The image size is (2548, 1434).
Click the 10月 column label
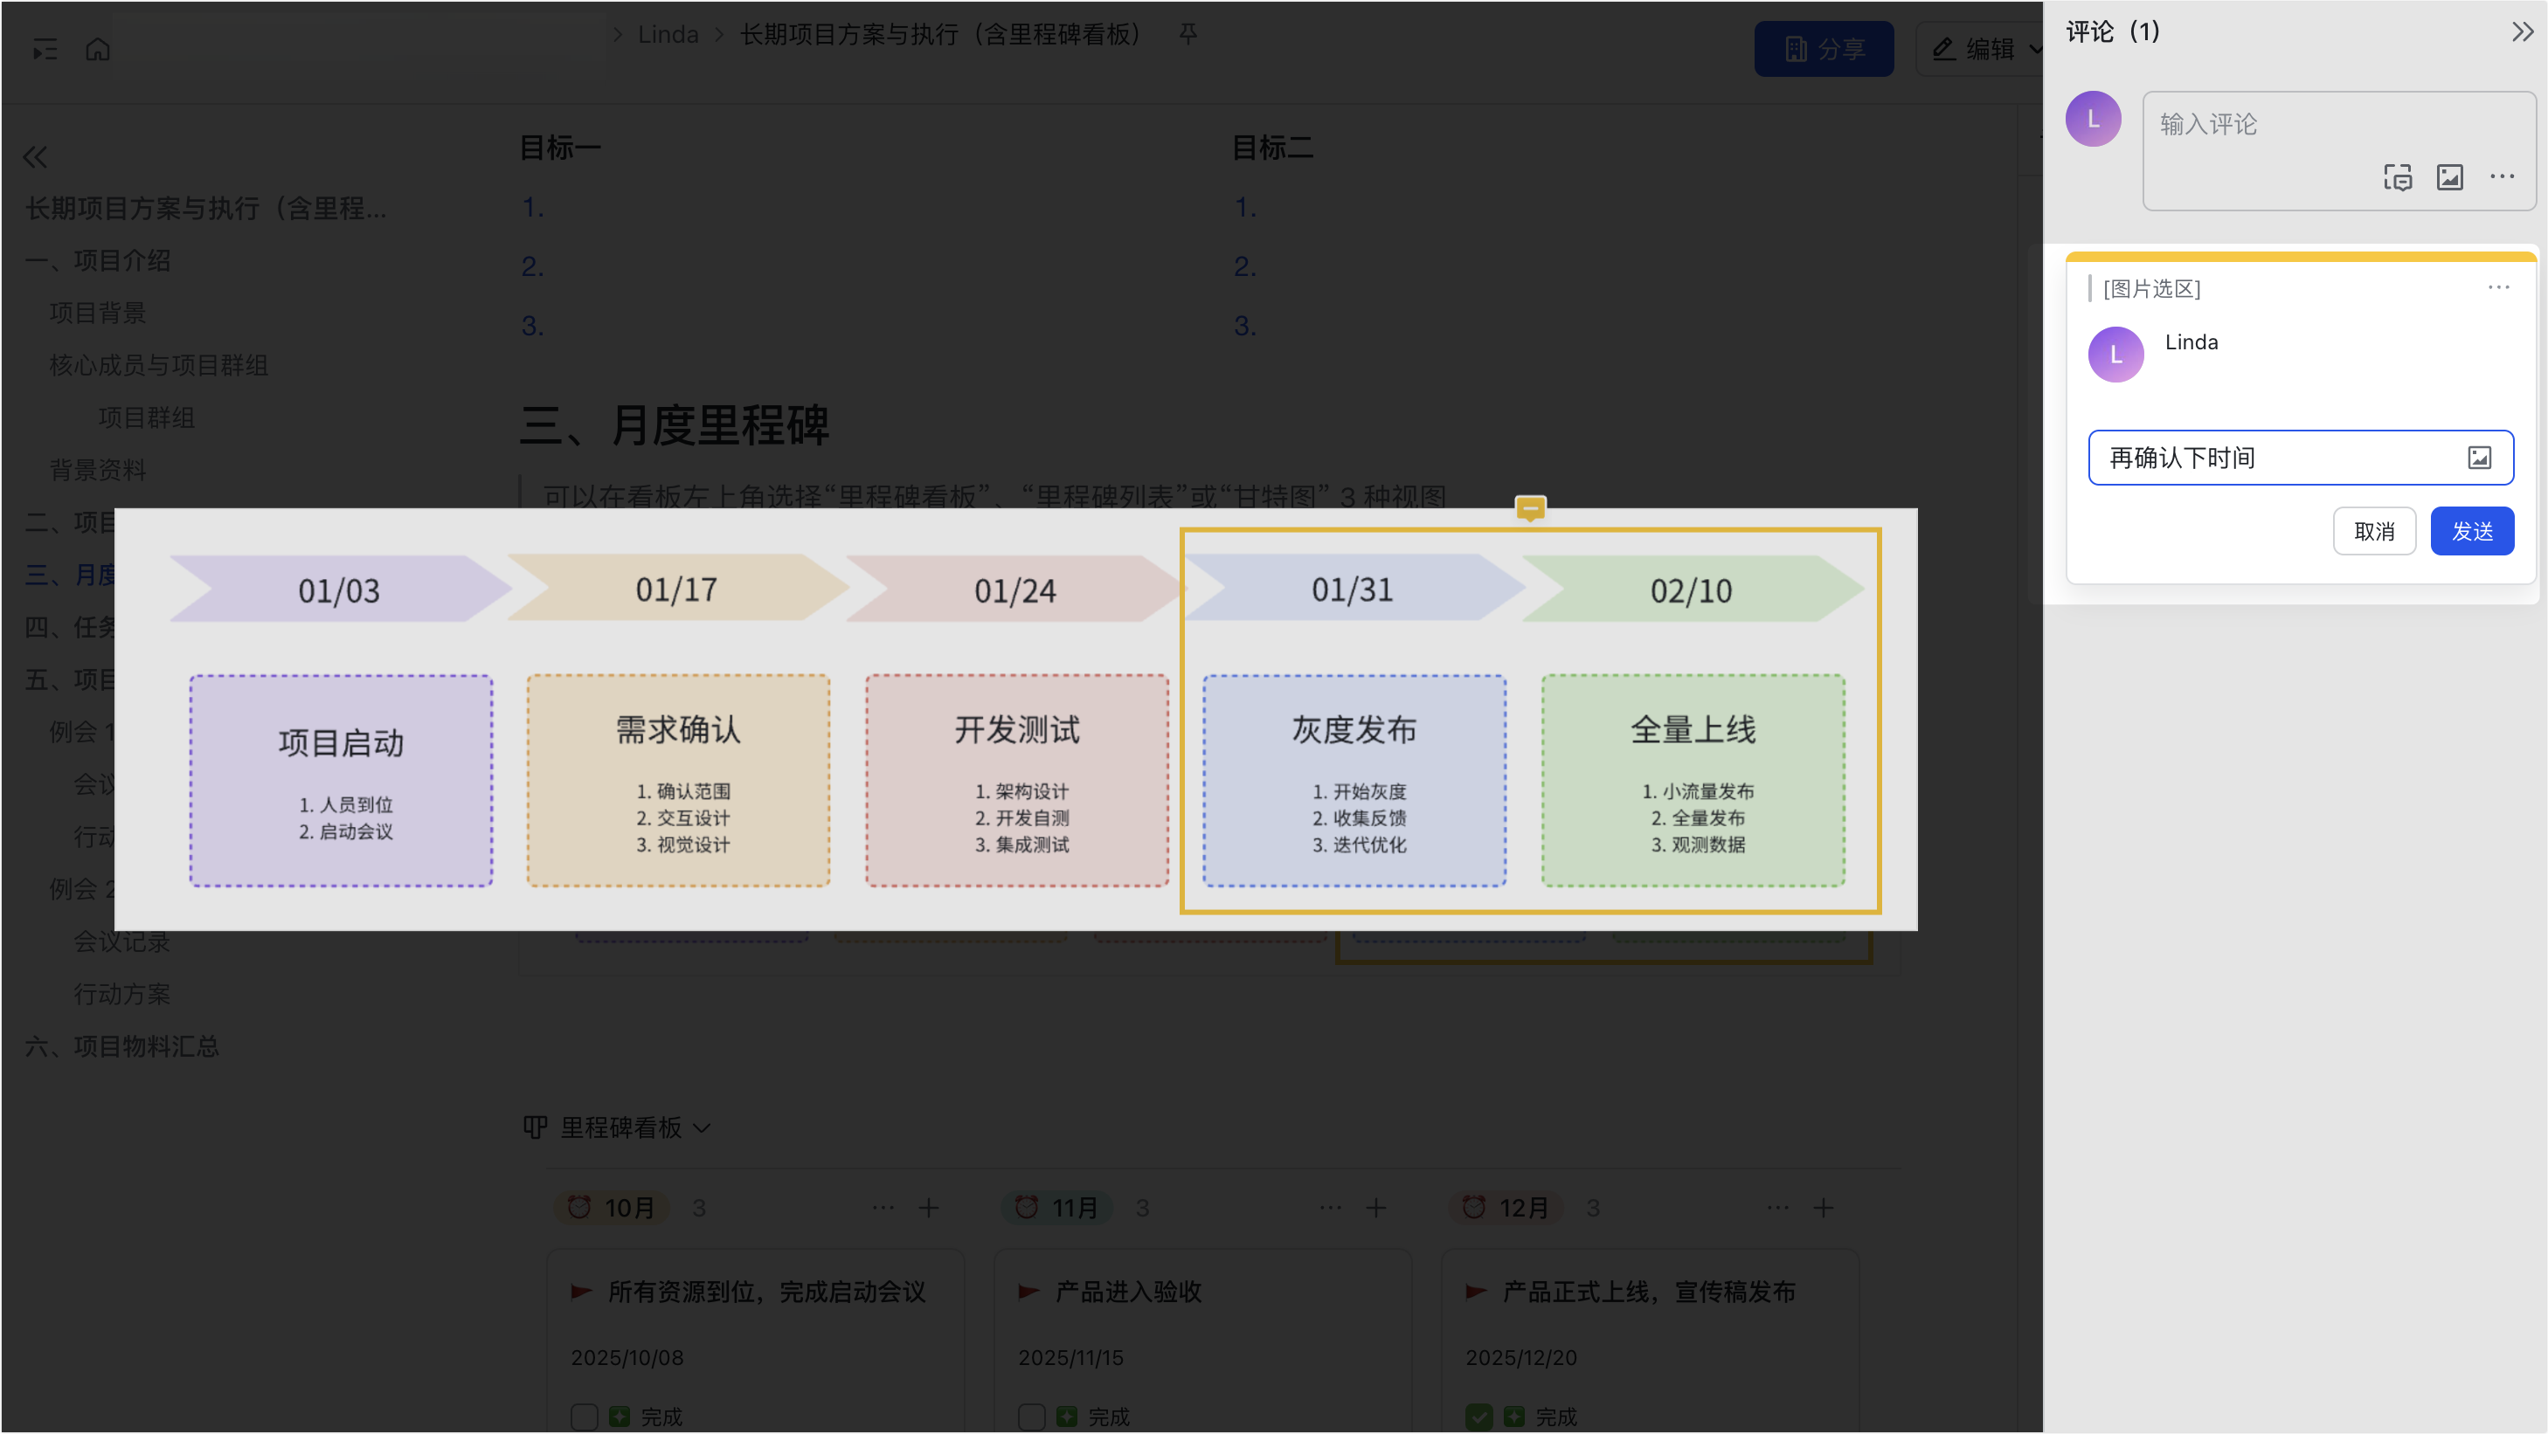[612, 1208]
